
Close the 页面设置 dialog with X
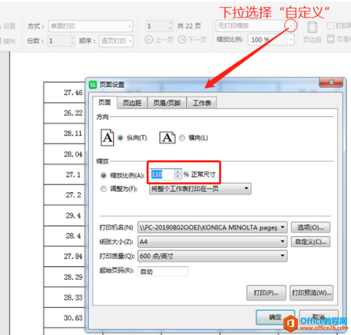click(x=331, y=83)
